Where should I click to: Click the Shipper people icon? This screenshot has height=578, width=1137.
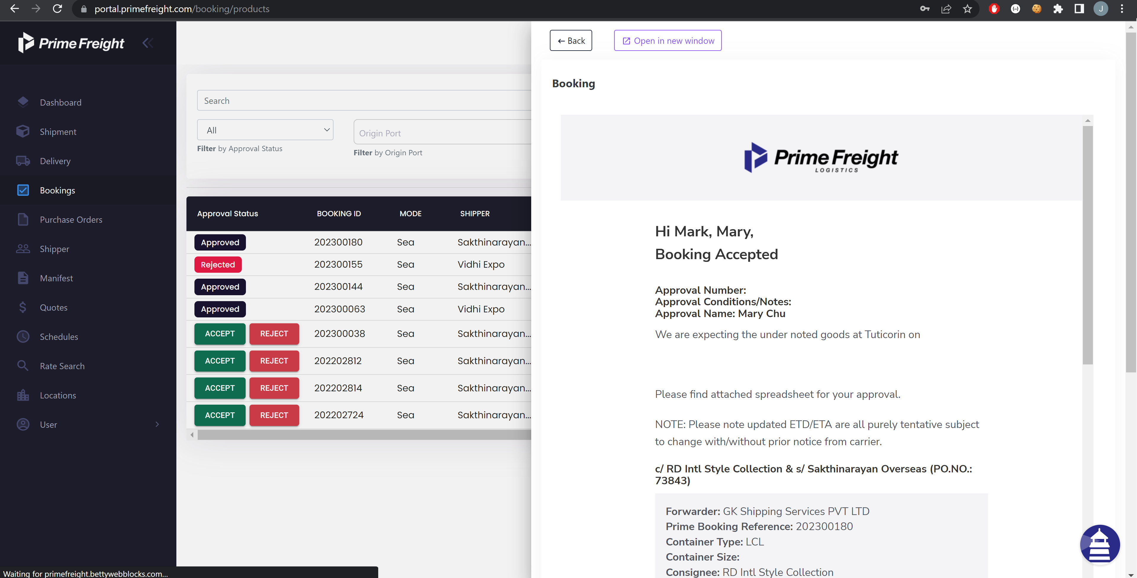tap(23, 249)
